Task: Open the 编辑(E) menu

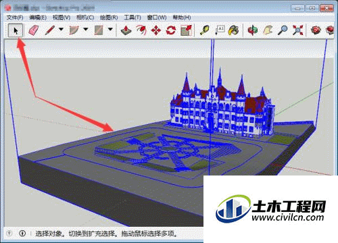Action: (x=38, y=18)
